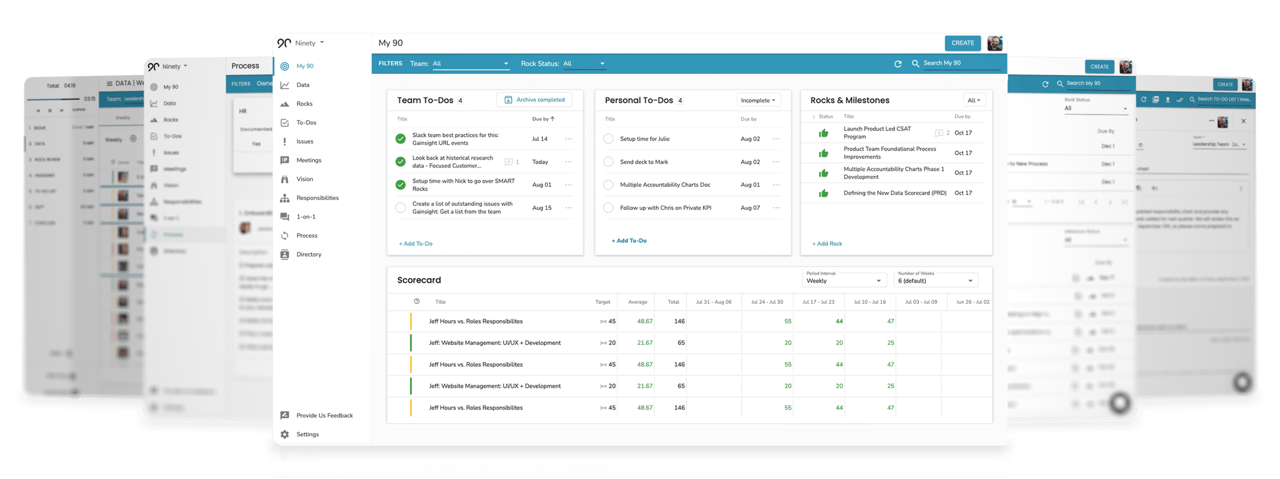Open the user profile avatar
Screen dimensions: 1280x479
(x=995, y=43)
